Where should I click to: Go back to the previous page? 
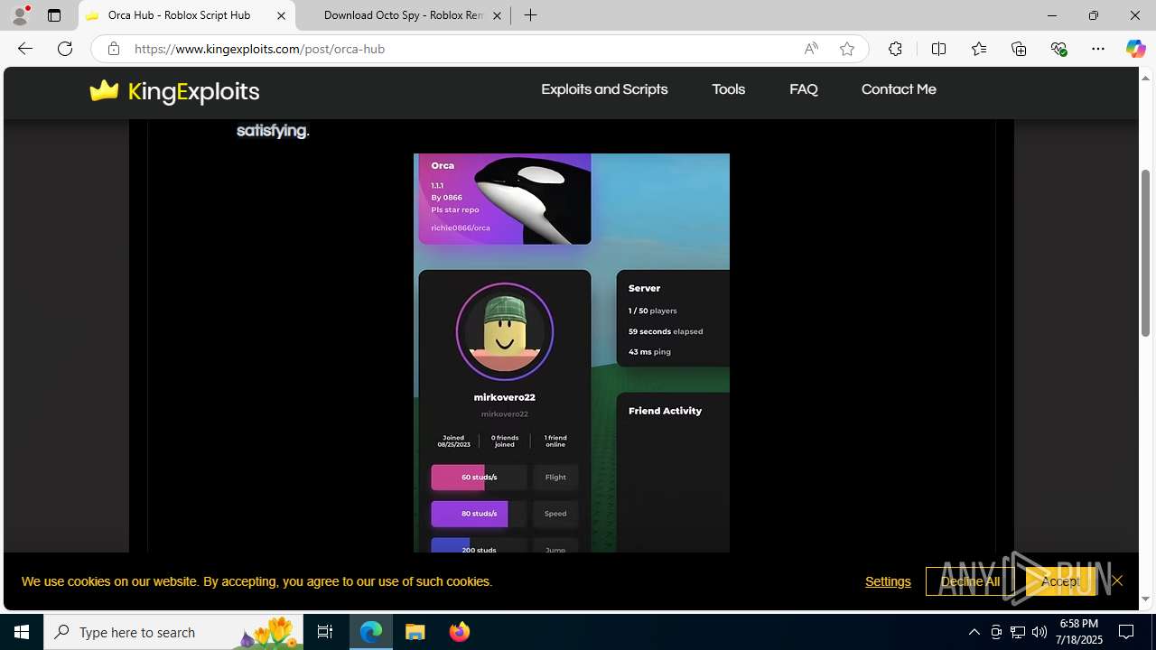click(x=25, y=49)
